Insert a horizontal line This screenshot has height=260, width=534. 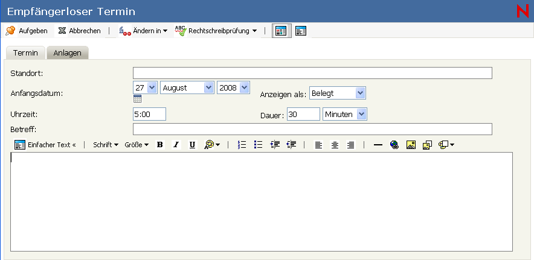(x=378, y=145)
